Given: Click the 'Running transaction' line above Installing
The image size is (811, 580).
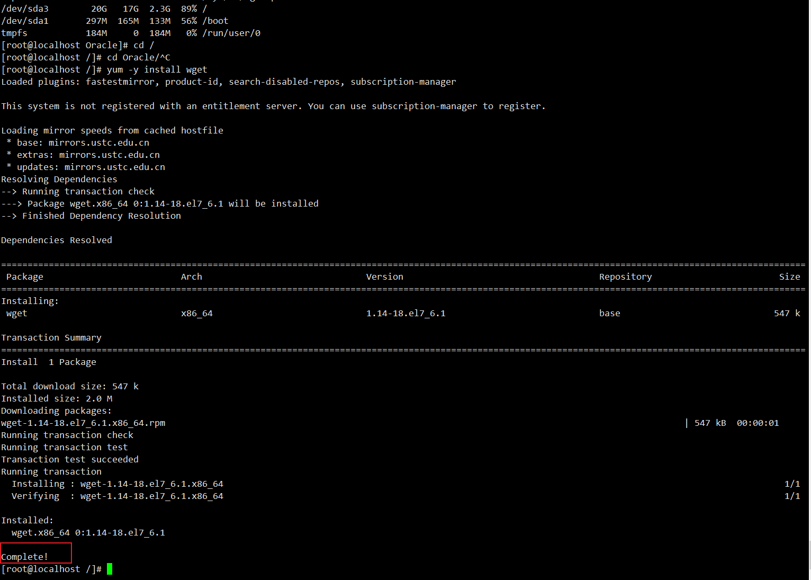Looking at the screenshot, I should point(51,471).
